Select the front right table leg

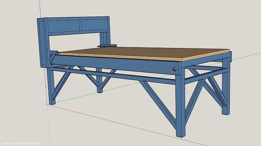pyautogui.click(x=181, y=101)
